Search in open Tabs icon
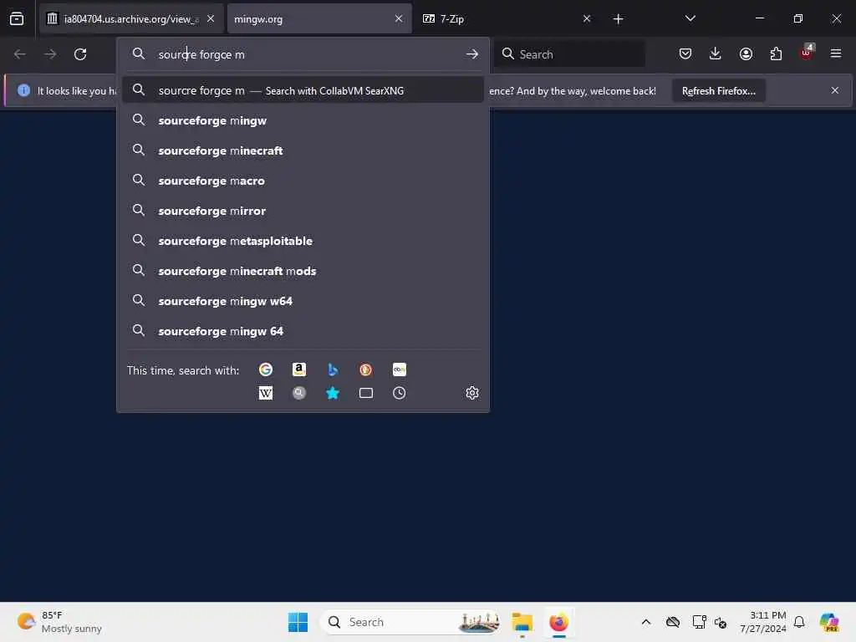This screenshot has height=642, width=856. coord(366,393)
